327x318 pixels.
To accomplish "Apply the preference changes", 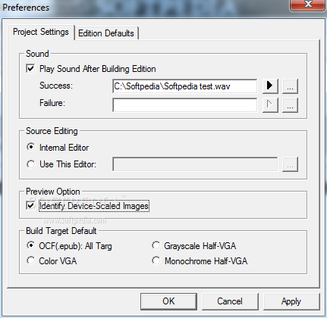I will [x=291, y=301].
